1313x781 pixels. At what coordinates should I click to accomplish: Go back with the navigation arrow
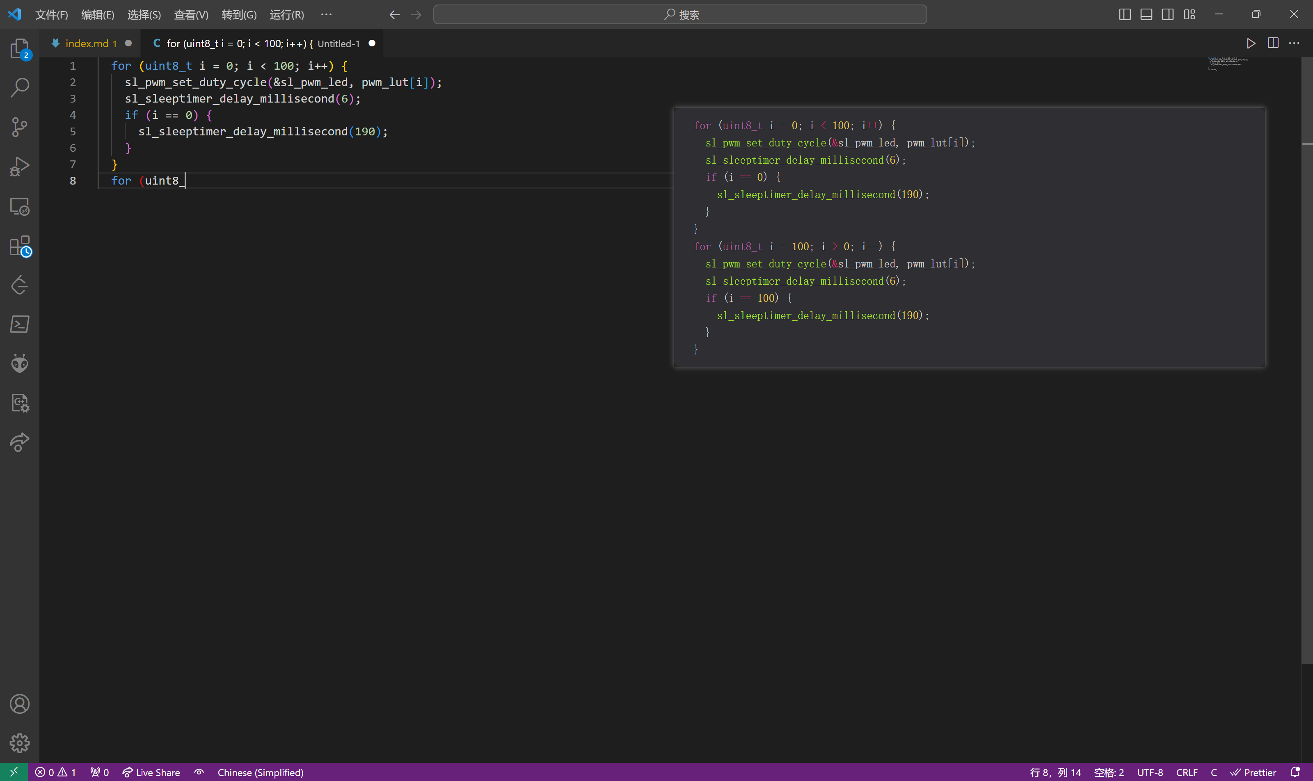click(394, 15)
